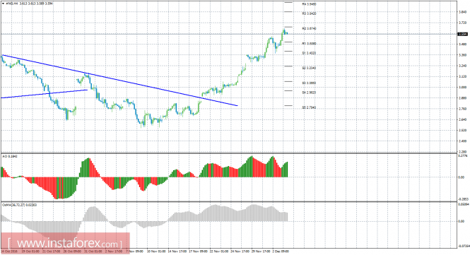470x255 pixels.
Task: Click the OsMA(36,72,27) indicator label
Action: [20, 205]
